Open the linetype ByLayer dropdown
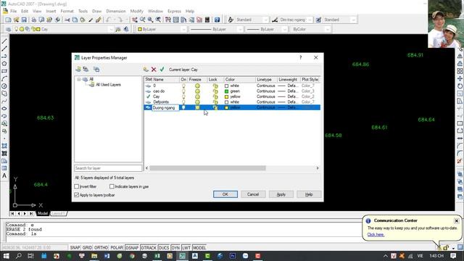464x261 pixels. (x=240, y=29)
